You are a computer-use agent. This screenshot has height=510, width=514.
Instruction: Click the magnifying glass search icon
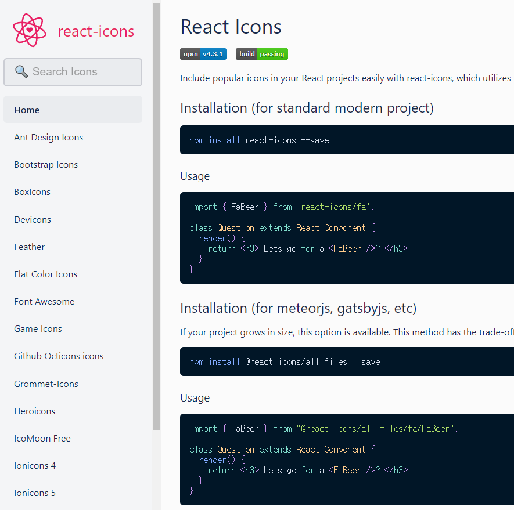tap(21, 71)
